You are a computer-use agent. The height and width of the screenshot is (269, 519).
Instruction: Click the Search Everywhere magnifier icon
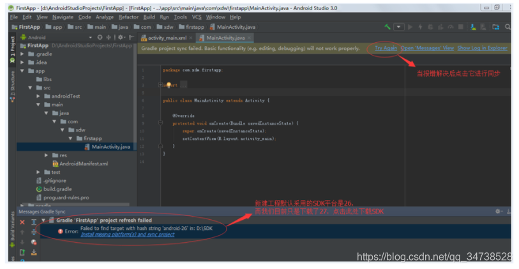[508, 27]
